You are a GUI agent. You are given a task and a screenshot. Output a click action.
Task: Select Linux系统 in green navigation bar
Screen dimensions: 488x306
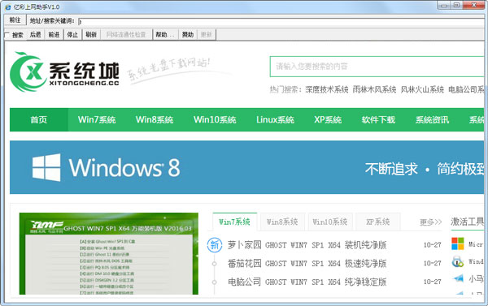tap(275, 119)
